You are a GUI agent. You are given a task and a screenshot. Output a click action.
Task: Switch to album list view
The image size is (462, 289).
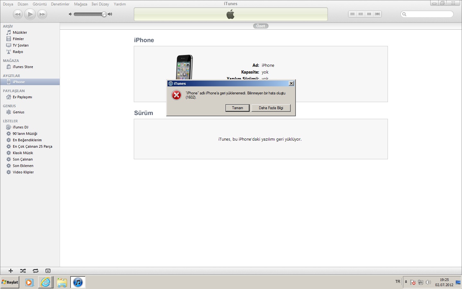(x=361, y=14)
